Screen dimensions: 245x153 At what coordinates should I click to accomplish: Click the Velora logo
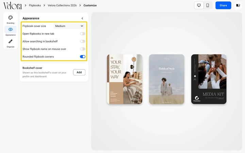click(x=13, y=6)
